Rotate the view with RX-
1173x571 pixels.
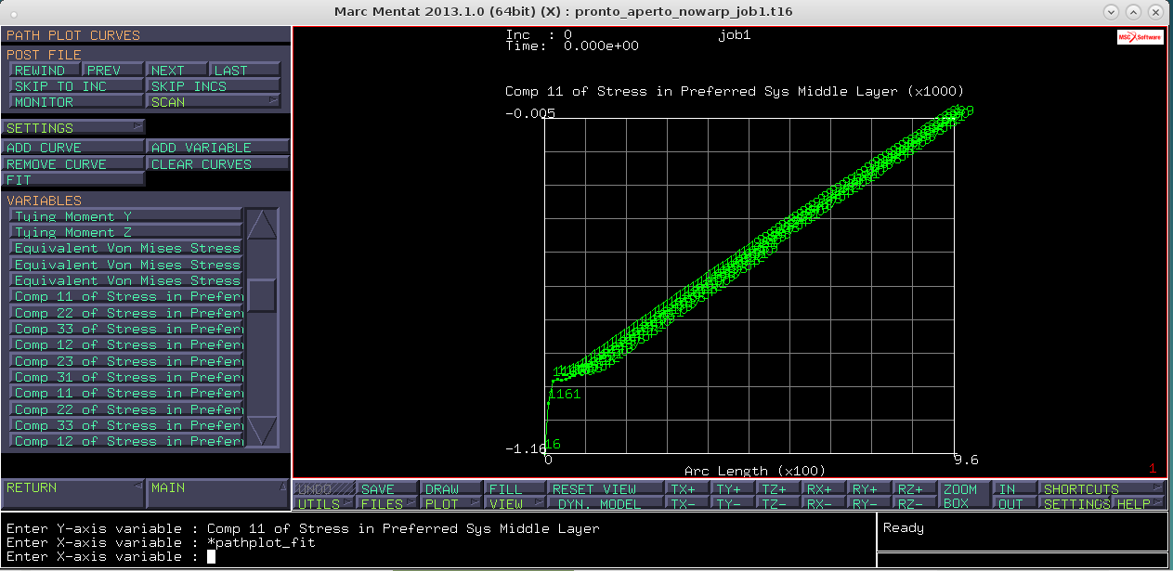click(825, 503)
